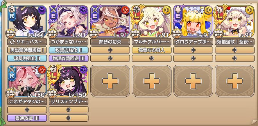The width and height of the screenshot is (258, 126).
Task: Open the サキュバス skill name bar with refresh icon
Action: pos(27,42)
